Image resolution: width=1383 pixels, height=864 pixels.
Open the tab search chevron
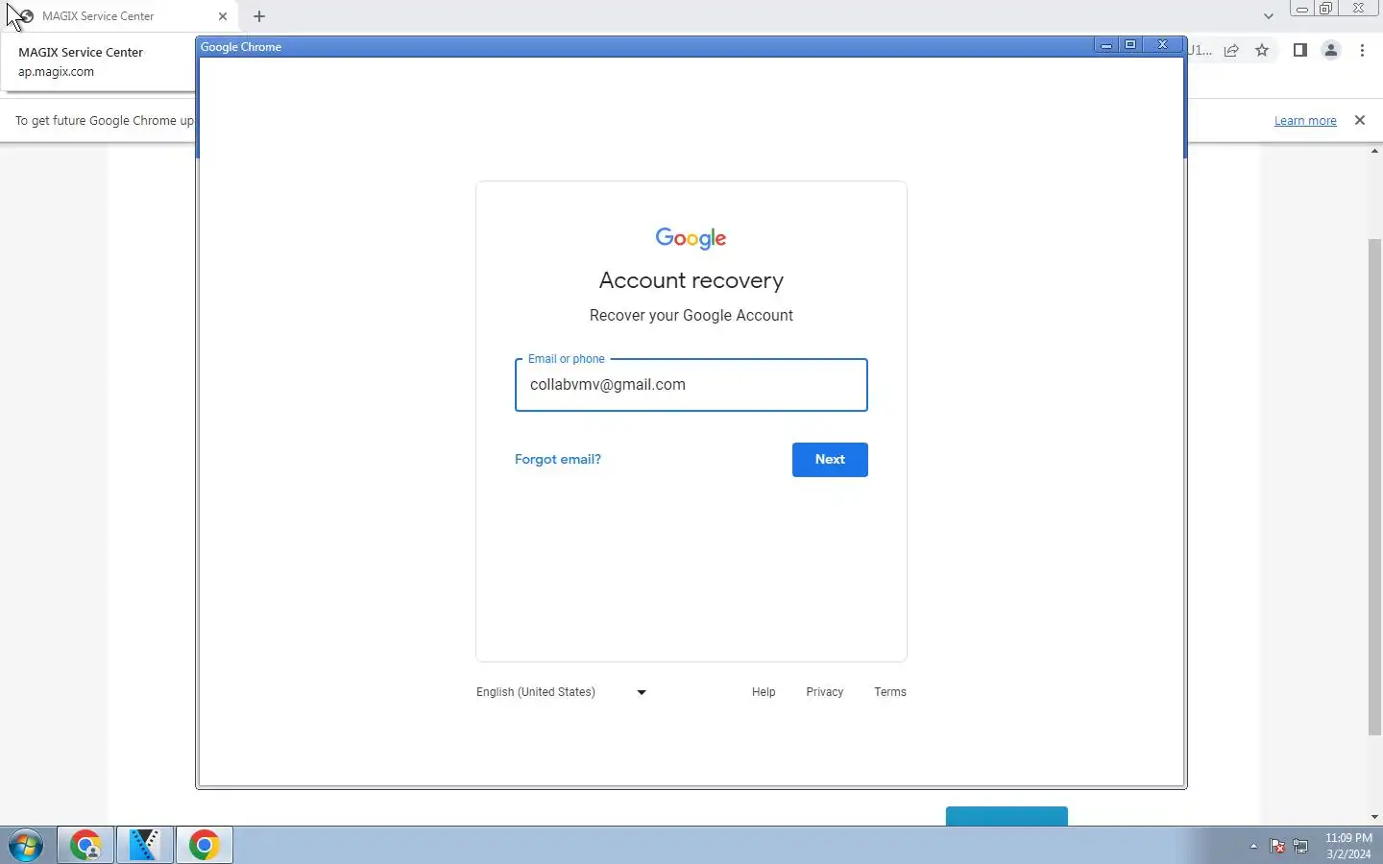point(1269,16)
